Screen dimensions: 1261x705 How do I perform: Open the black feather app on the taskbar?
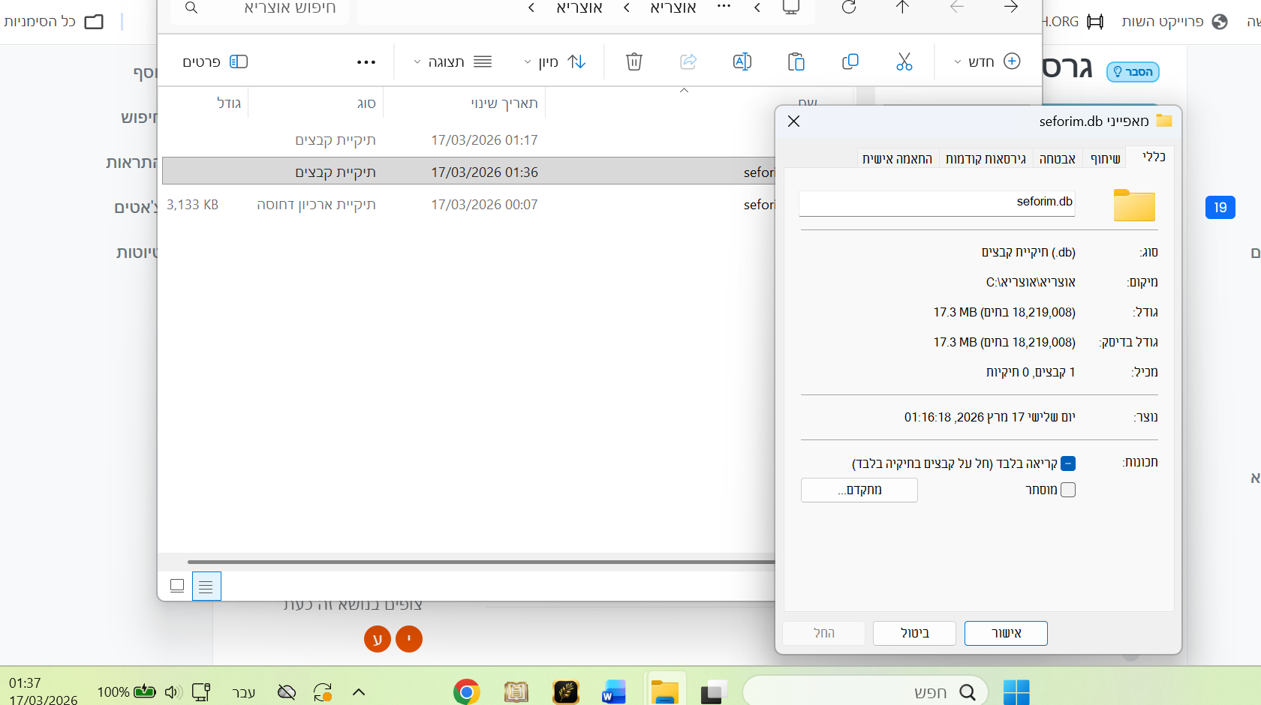click(x=565, y=692)
